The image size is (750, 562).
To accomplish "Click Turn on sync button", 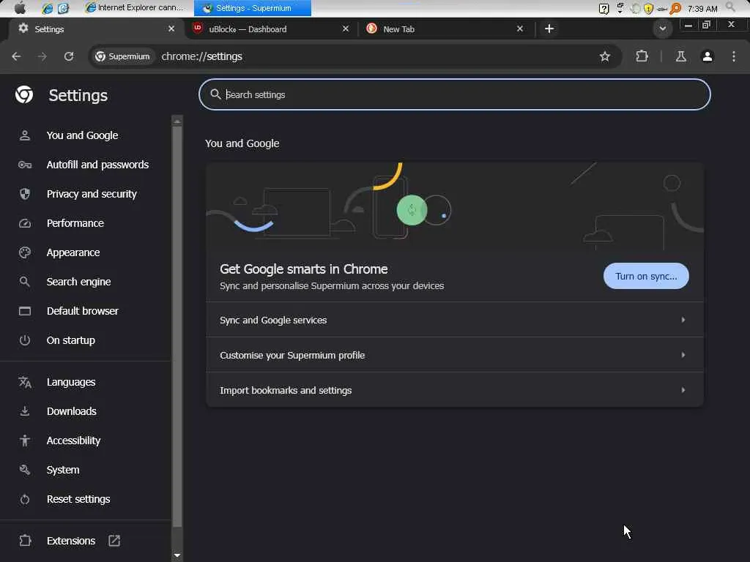I will [x=646, y=276].
